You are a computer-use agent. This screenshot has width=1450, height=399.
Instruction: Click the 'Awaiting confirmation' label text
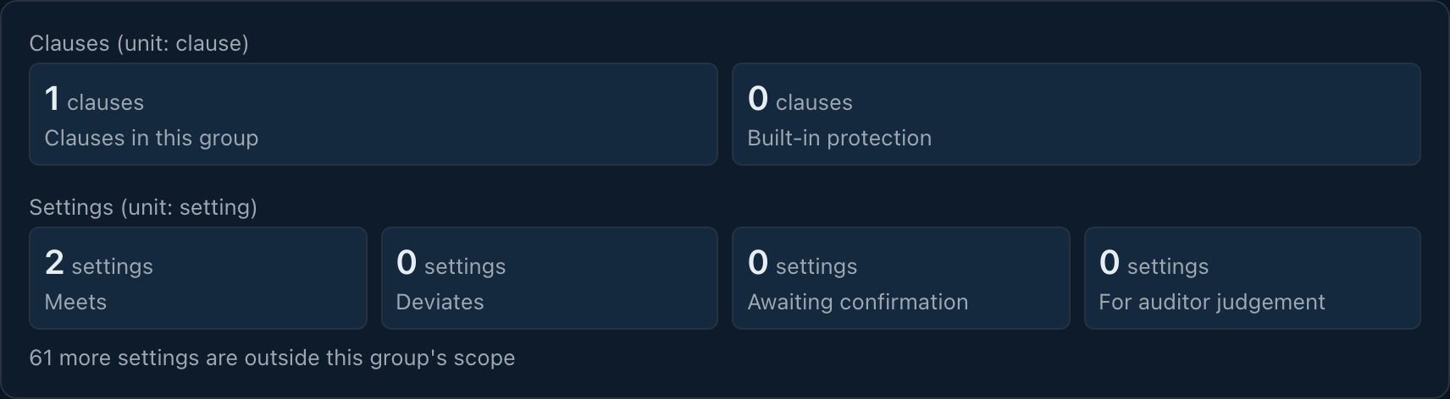coord(858,302)
